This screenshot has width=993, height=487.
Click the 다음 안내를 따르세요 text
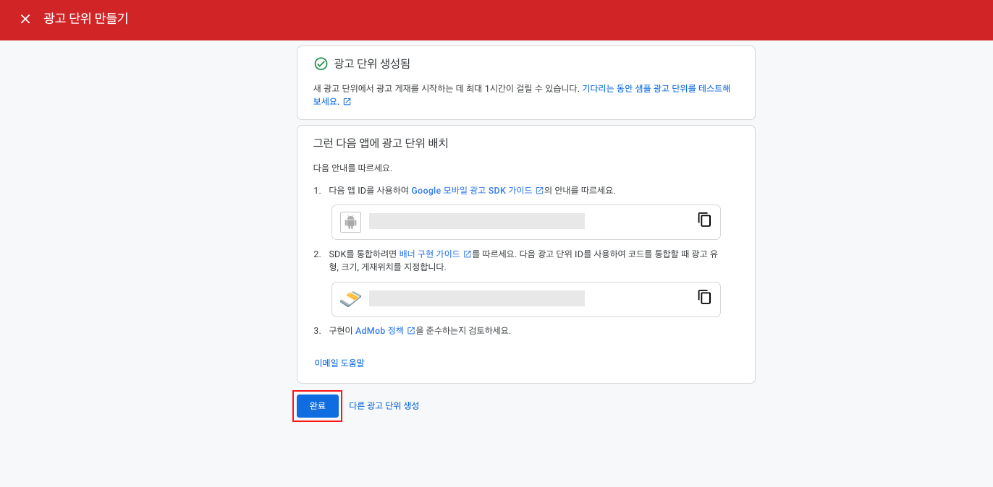click(x=352, y=168)
